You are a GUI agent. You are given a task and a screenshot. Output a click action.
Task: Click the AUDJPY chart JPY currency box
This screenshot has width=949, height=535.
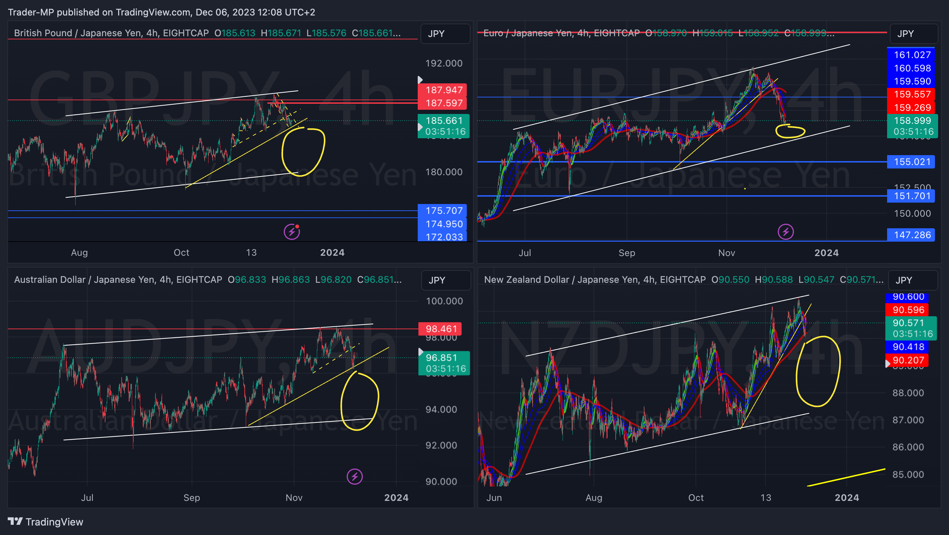click(x=446, y=280)
